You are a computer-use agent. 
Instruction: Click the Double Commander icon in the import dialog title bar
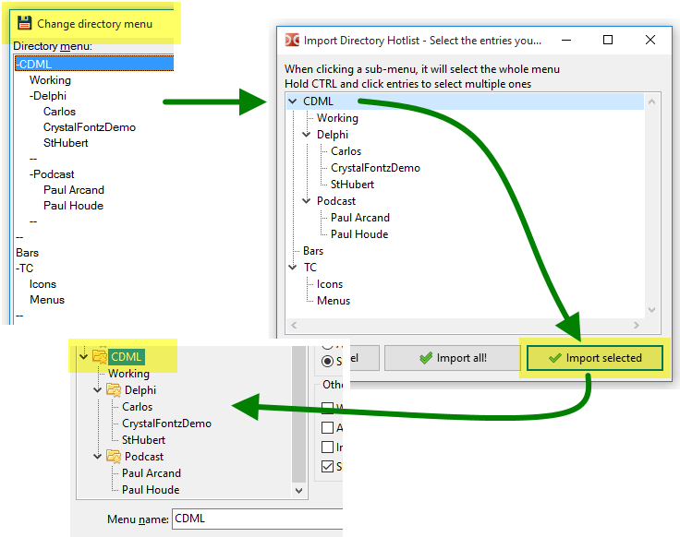pyautogui.click(x=292, y=40)
